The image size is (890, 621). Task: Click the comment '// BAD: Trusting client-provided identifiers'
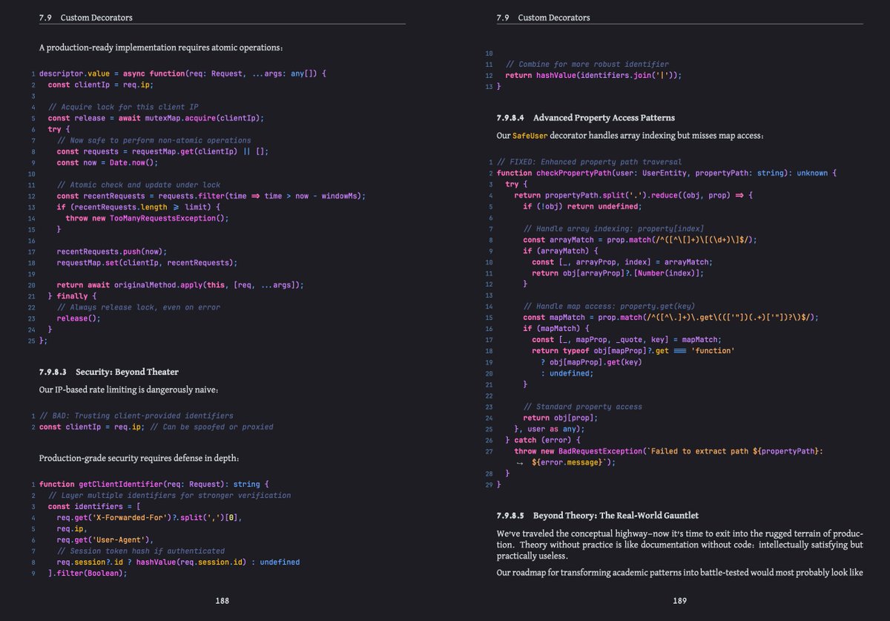pos(136,415)
